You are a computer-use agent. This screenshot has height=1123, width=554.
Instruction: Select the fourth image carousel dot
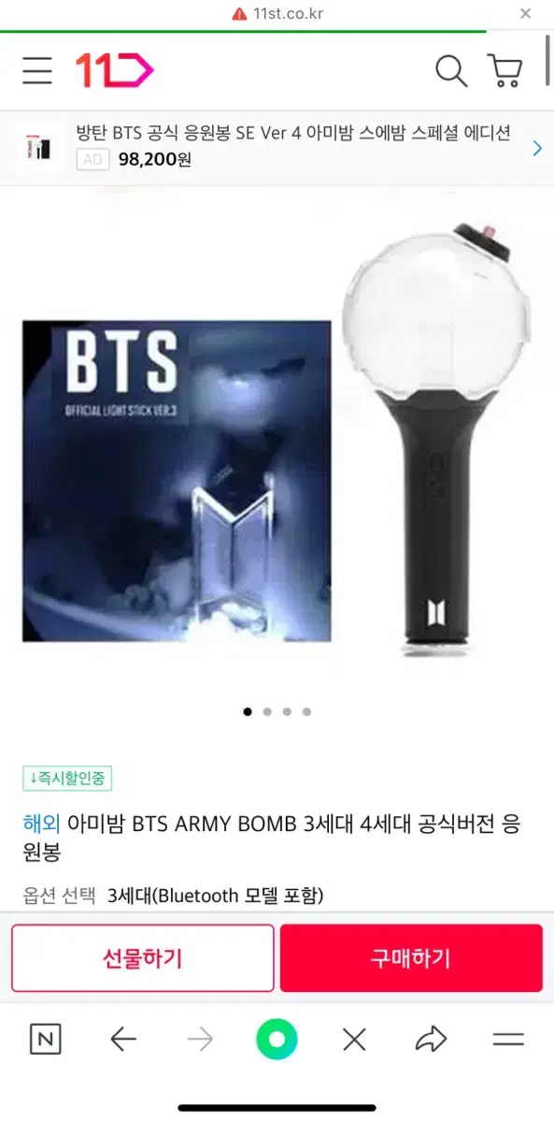coord(306,711)
